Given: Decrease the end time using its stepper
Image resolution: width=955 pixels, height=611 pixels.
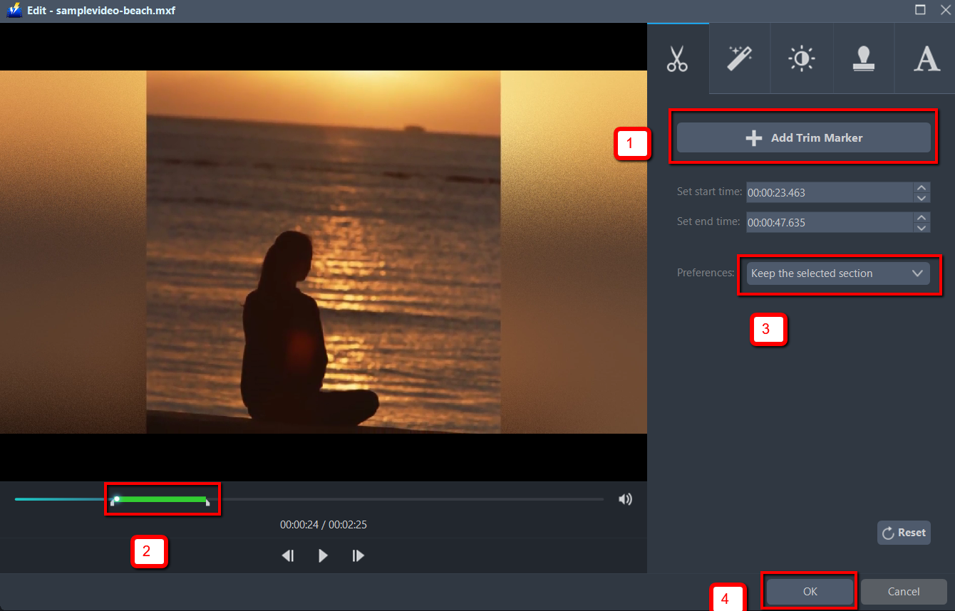Looking at the screenshot, I should 920,226.
